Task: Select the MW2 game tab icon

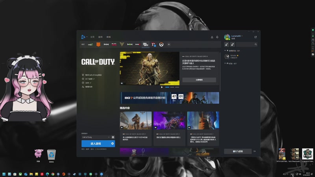Action: [x=91, y=44]
